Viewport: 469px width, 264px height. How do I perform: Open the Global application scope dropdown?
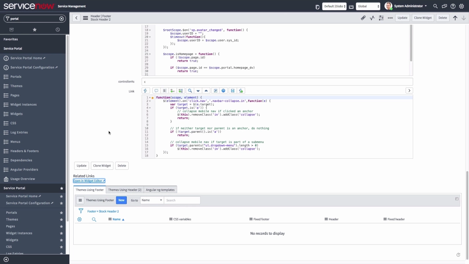pos(368,6)
